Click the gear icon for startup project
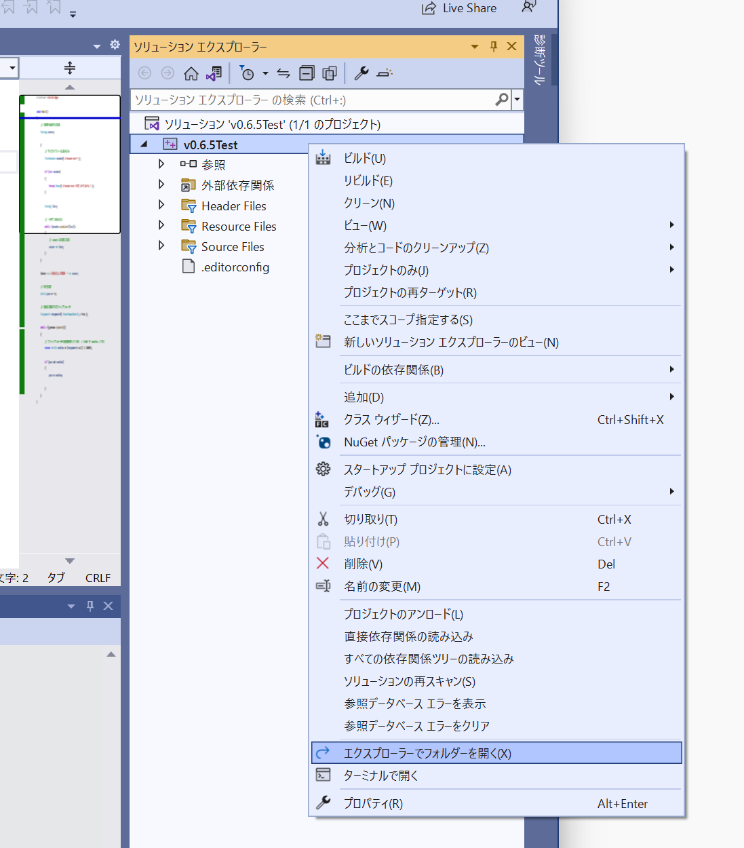 [323, 469]
